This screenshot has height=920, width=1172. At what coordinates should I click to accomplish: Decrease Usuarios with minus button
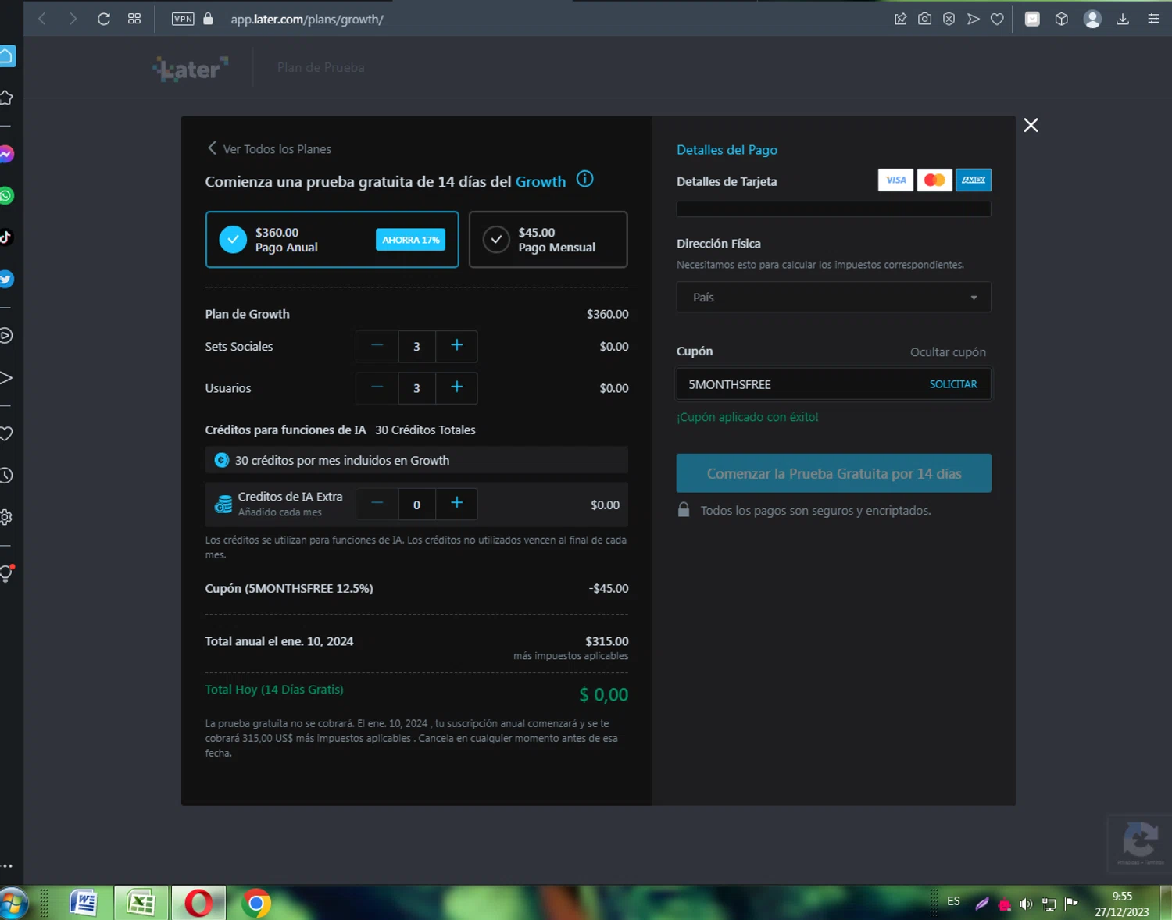(377, 387)
